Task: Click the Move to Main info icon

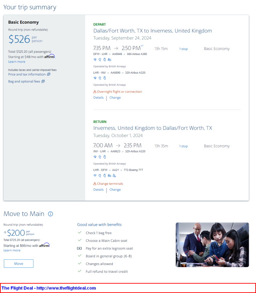Action: coord(50,214)
